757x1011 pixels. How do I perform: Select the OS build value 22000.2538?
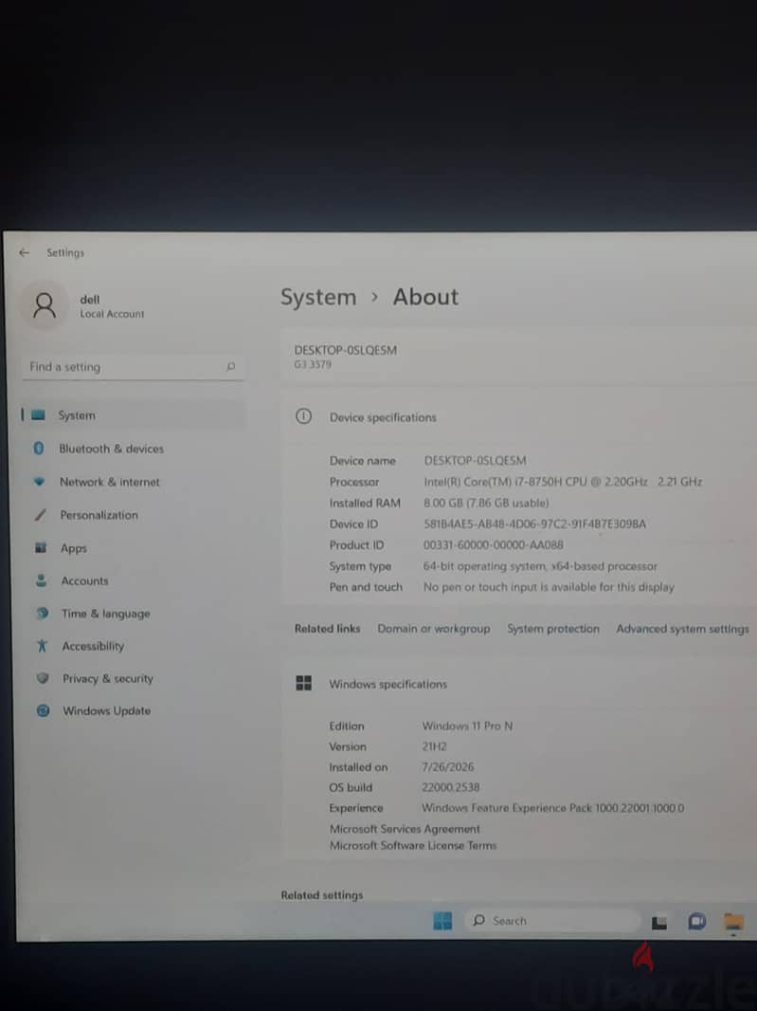[x=450, y=787]
